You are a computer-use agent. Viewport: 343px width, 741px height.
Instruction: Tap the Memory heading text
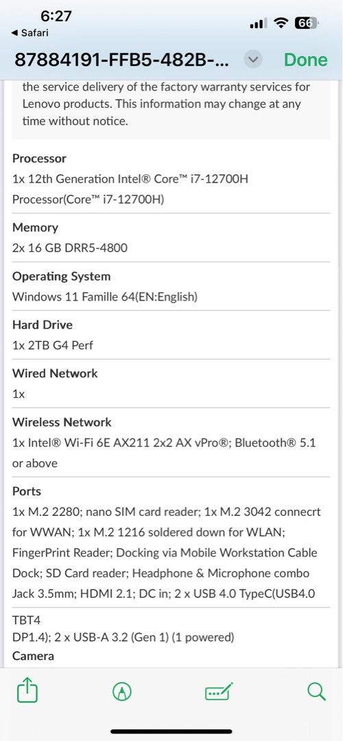tap(35, 227)
